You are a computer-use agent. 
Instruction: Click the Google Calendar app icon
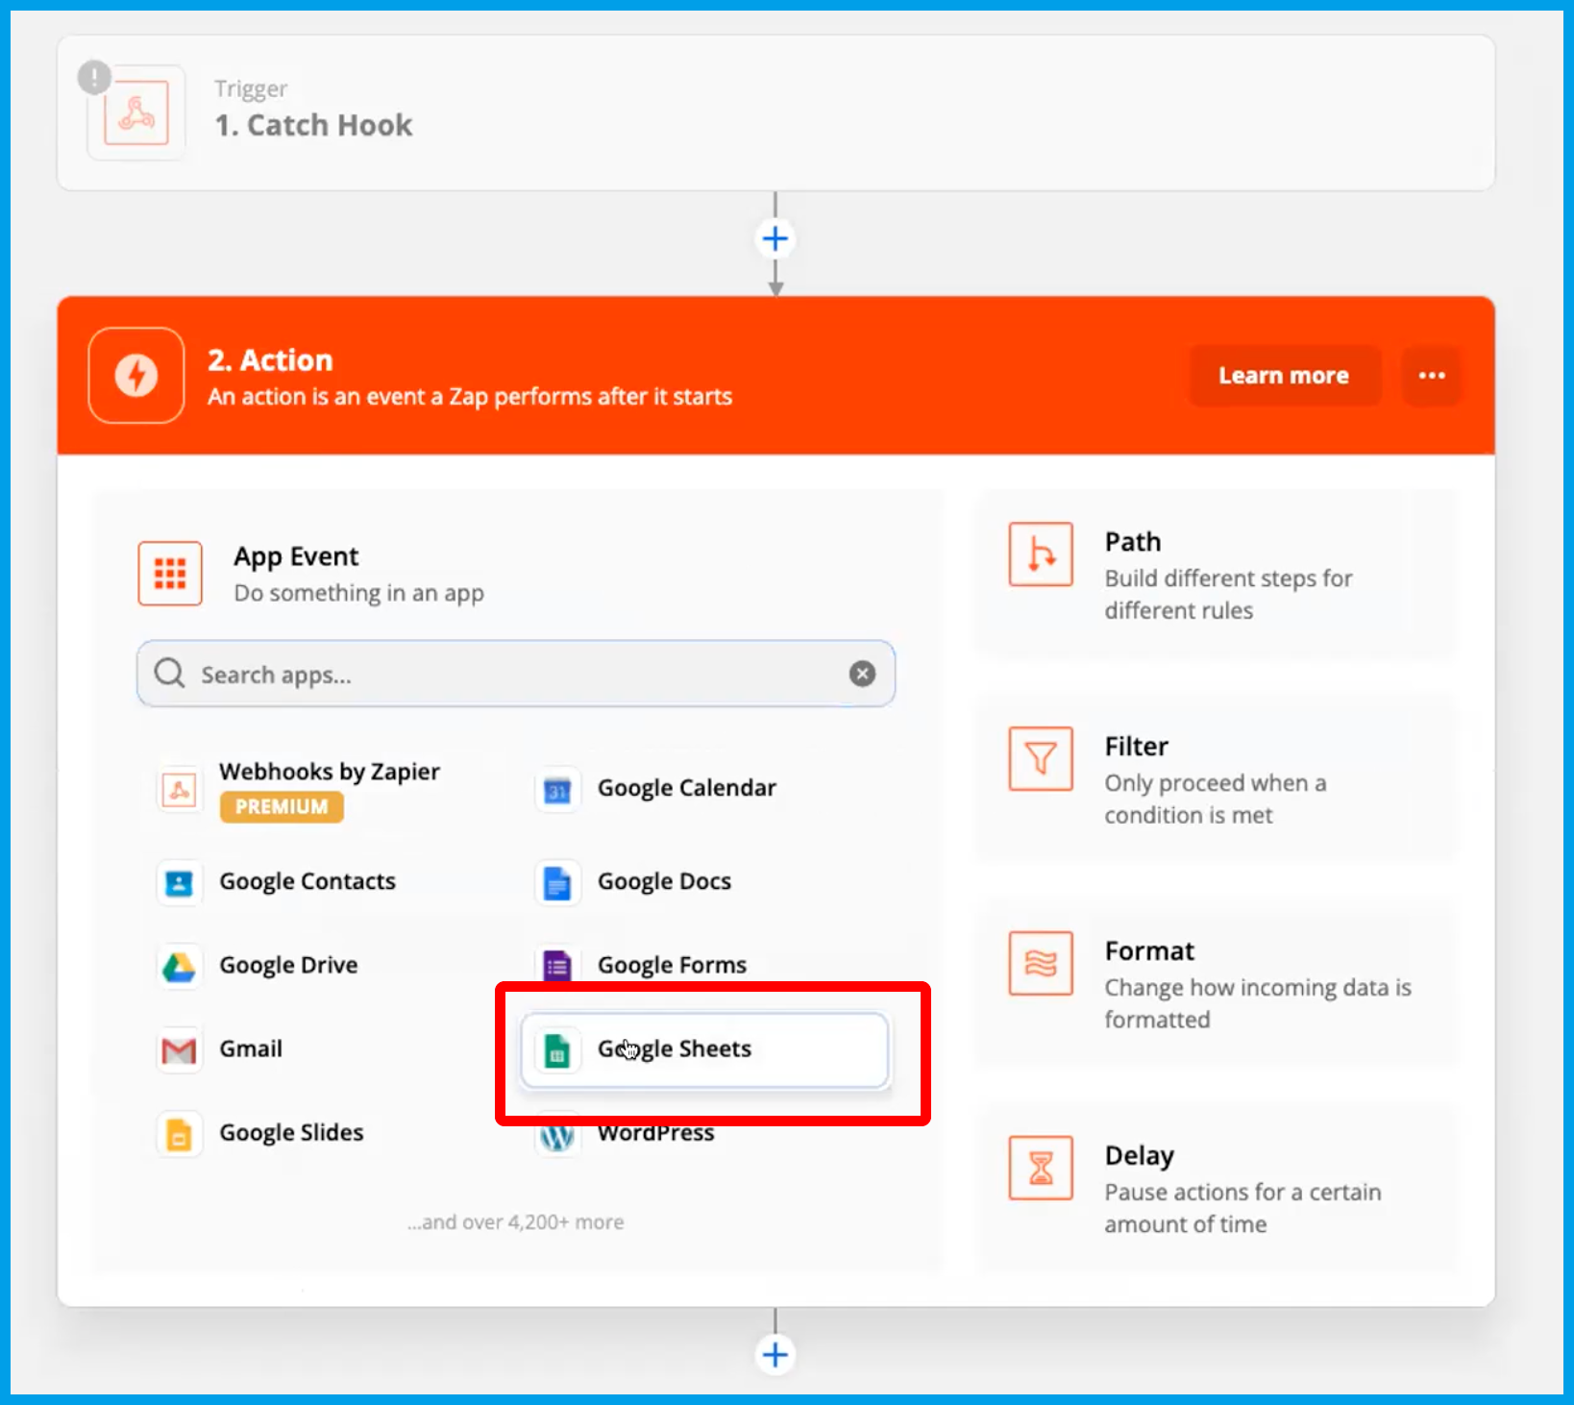click(x=557, y=790)
